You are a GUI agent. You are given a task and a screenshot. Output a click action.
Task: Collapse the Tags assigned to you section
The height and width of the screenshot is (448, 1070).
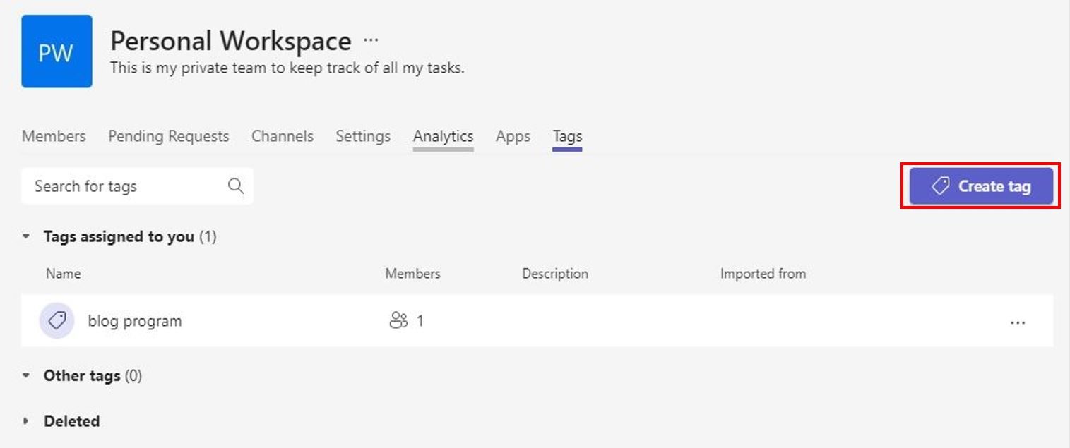tap(26, 237)
